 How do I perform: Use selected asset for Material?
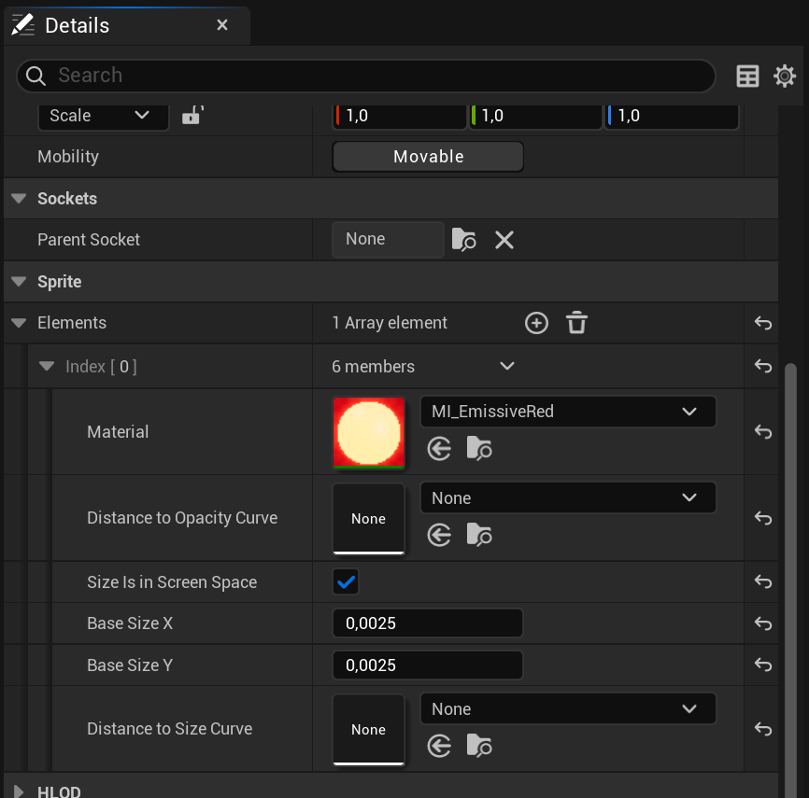click(x=439, y=449)
